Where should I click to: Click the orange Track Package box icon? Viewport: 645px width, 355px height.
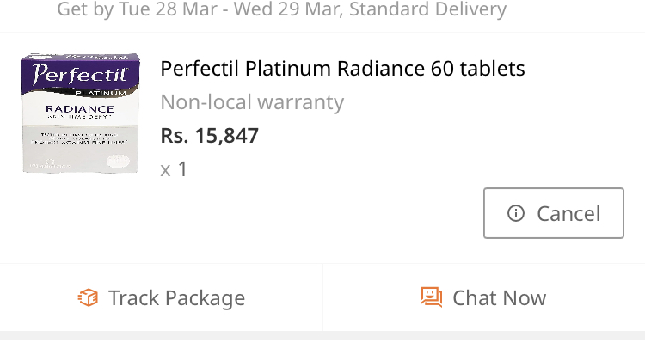(88, 297)
